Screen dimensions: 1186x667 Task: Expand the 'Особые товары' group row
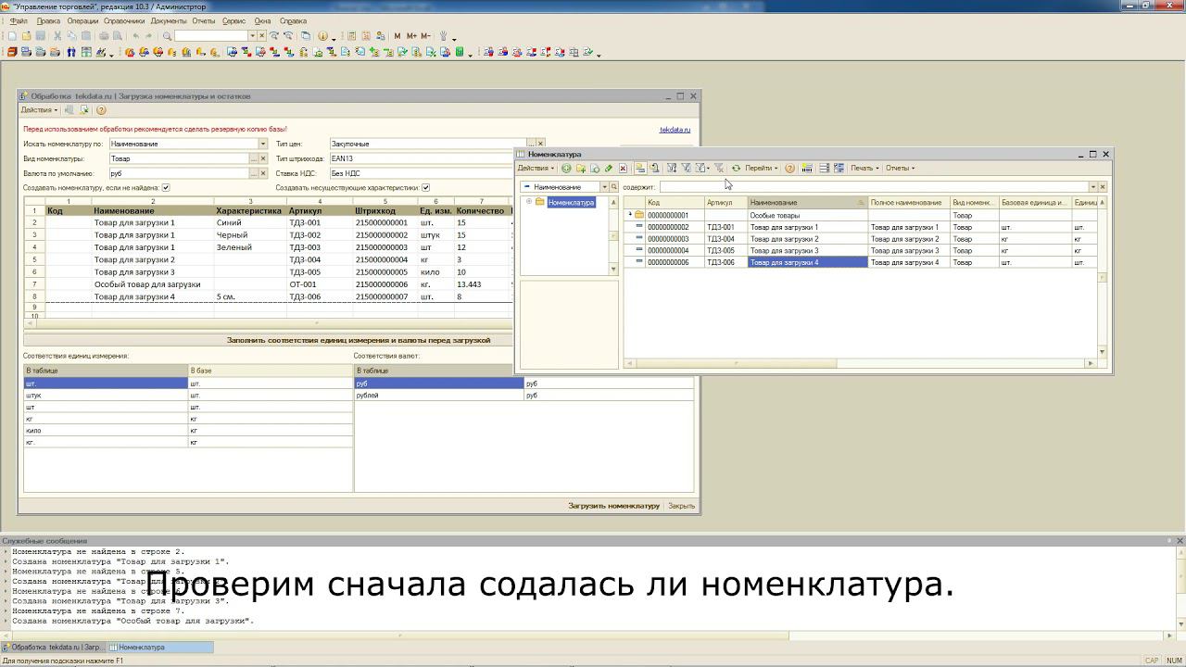tap(630, 215)
